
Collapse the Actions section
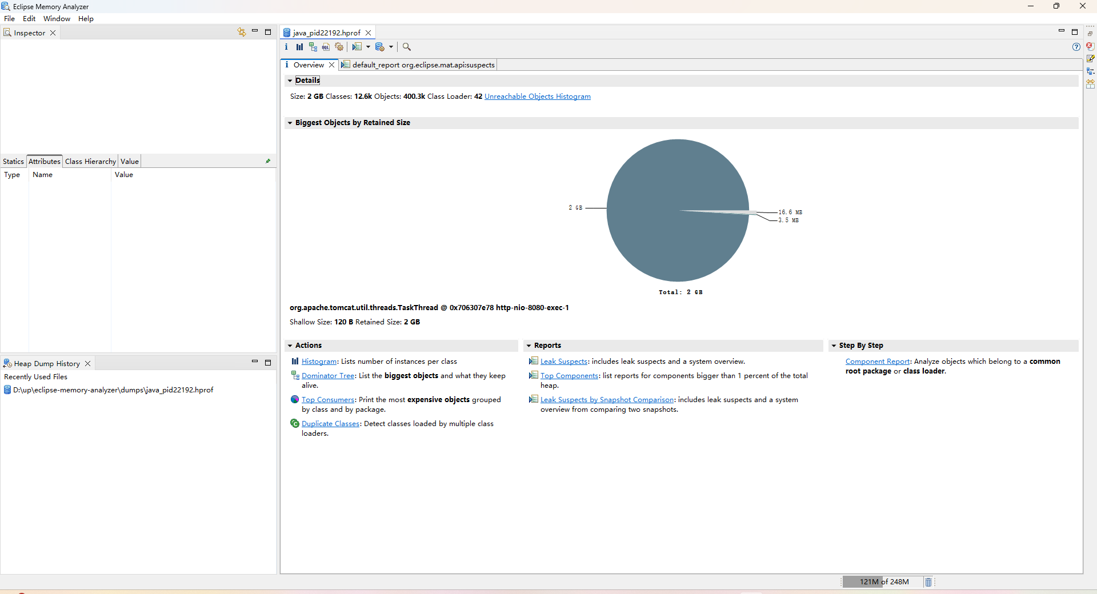tap(290, 346)
